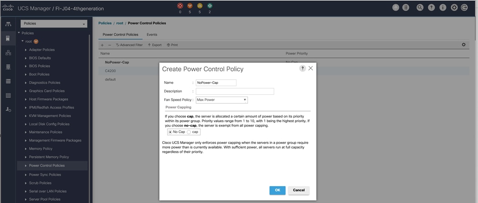478x203 pixels.
Task: Open dialog help question mark icon
Action: 302,68
